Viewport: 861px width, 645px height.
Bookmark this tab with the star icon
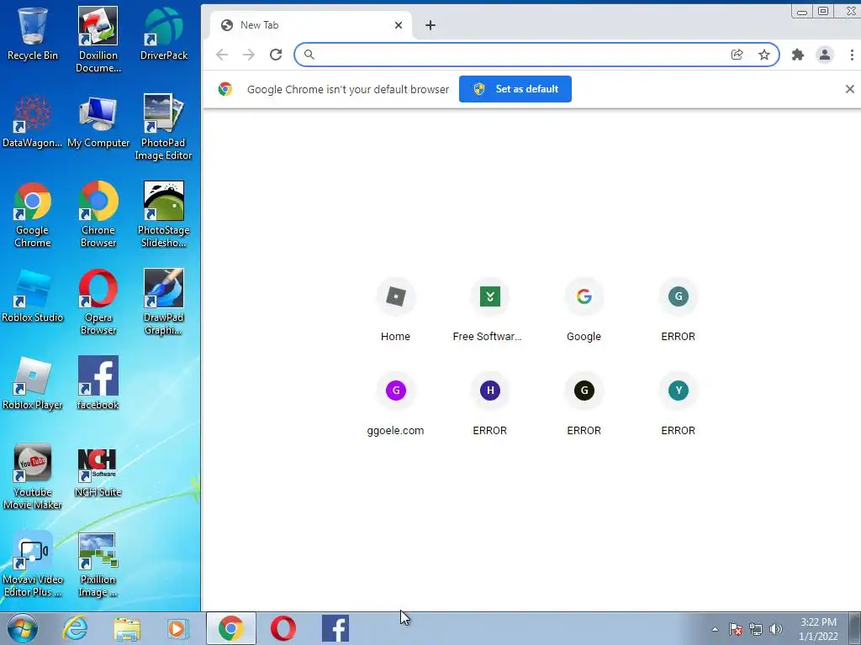763,55
